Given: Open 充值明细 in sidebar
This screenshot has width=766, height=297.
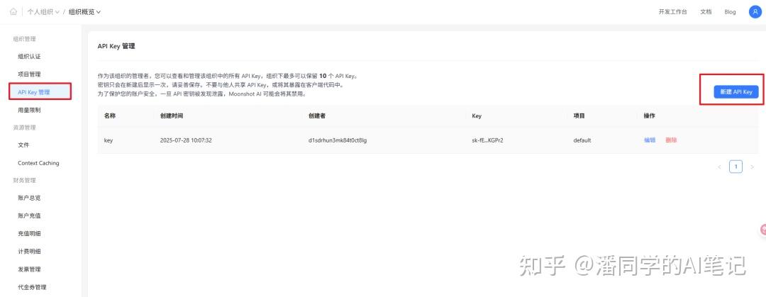Looking at the screenshot, I should [x=29, y=233].
